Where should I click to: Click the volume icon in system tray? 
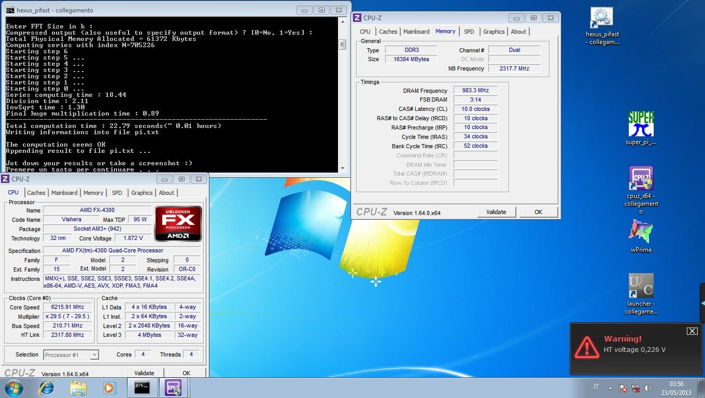(x=647, y=388)
